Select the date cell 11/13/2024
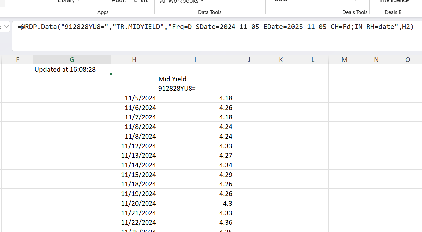The width and height of the screenshot is (422, 232). [x=134, y=155]
